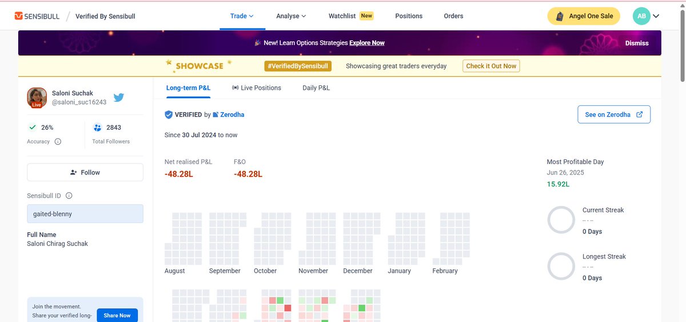686x322 pixels.
Task: Open the Positions page
Action: [409, 16]
